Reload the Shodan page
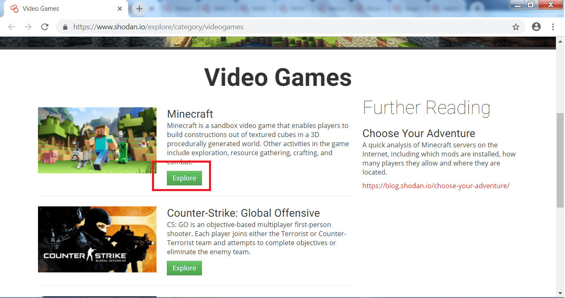Image resolution: width=565 pixels, height=298 pixels. coord(45,27)
